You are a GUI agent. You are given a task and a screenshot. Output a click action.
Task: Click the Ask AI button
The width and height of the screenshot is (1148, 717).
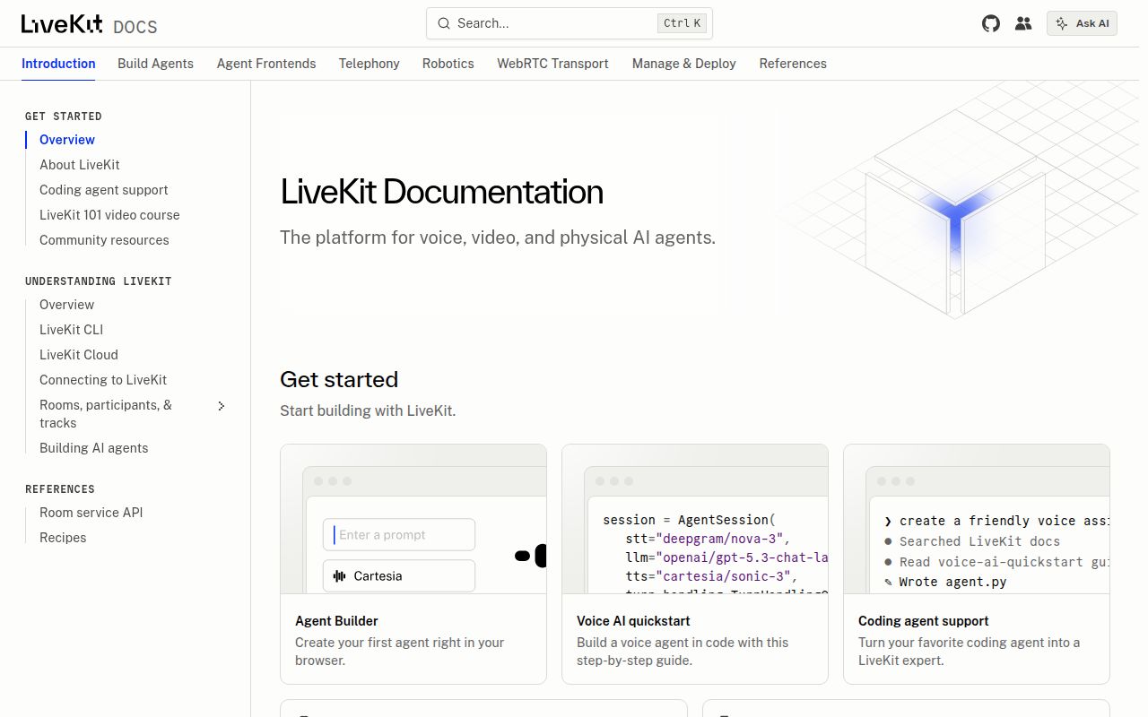coord(1082,23)
